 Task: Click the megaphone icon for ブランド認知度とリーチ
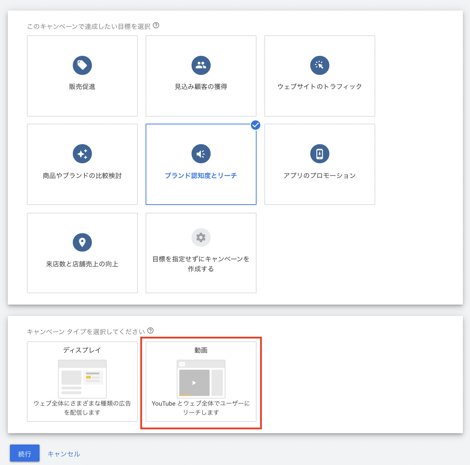[201, 154]
